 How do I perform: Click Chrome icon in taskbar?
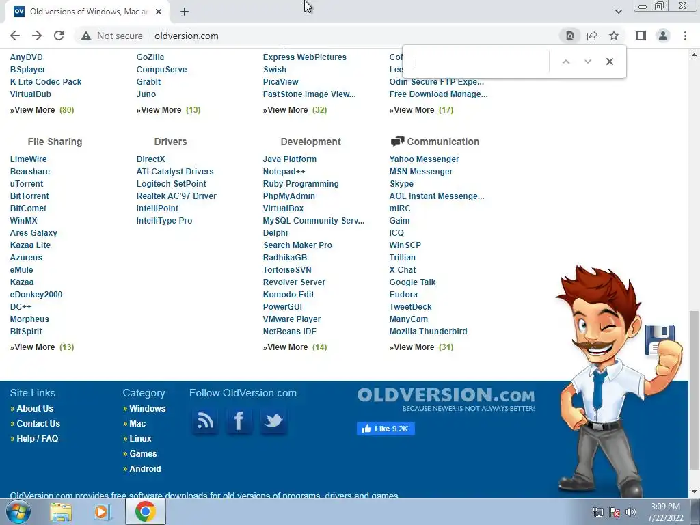click(146, 511)
